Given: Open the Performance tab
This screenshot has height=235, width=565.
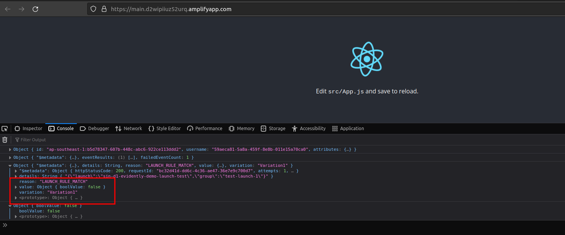Looking at the screenshot, I should pos(205,129).
